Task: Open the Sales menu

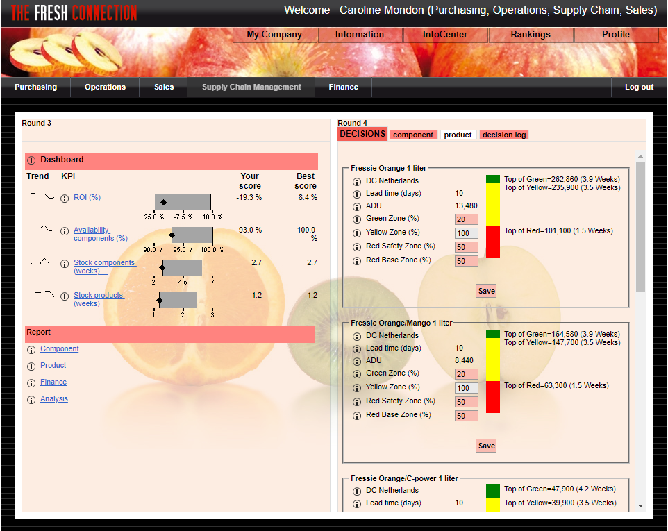Action: [x=164, y=87]
